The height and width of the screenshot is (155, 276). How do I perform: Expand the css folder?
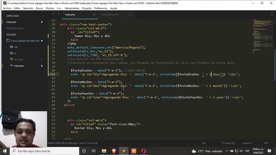pos(16,47)
